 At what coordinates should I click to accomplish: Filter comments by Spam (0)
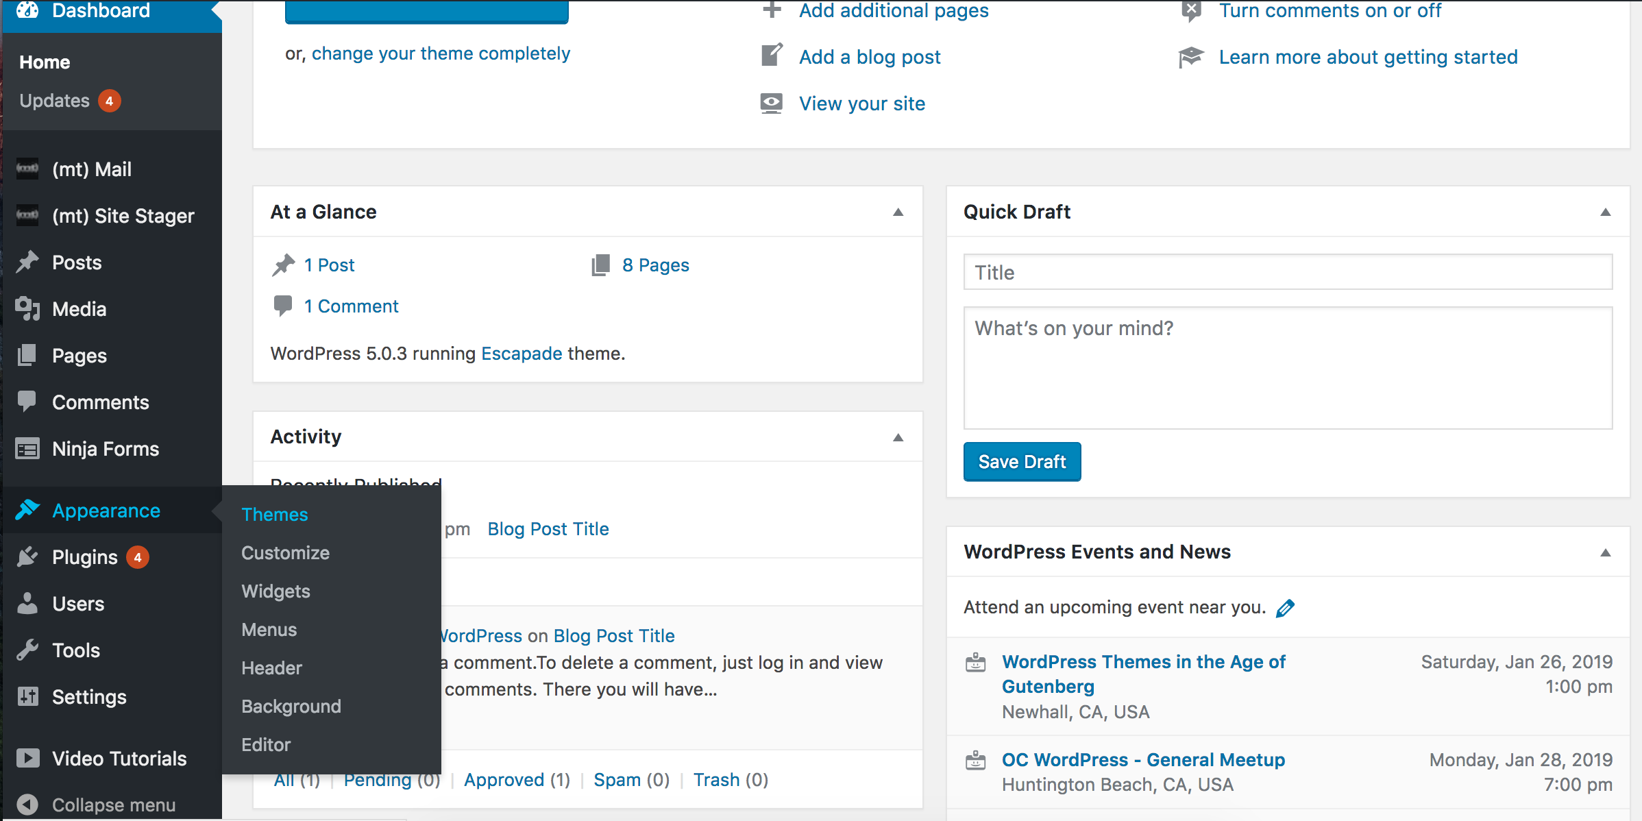[x=632, y=780]
